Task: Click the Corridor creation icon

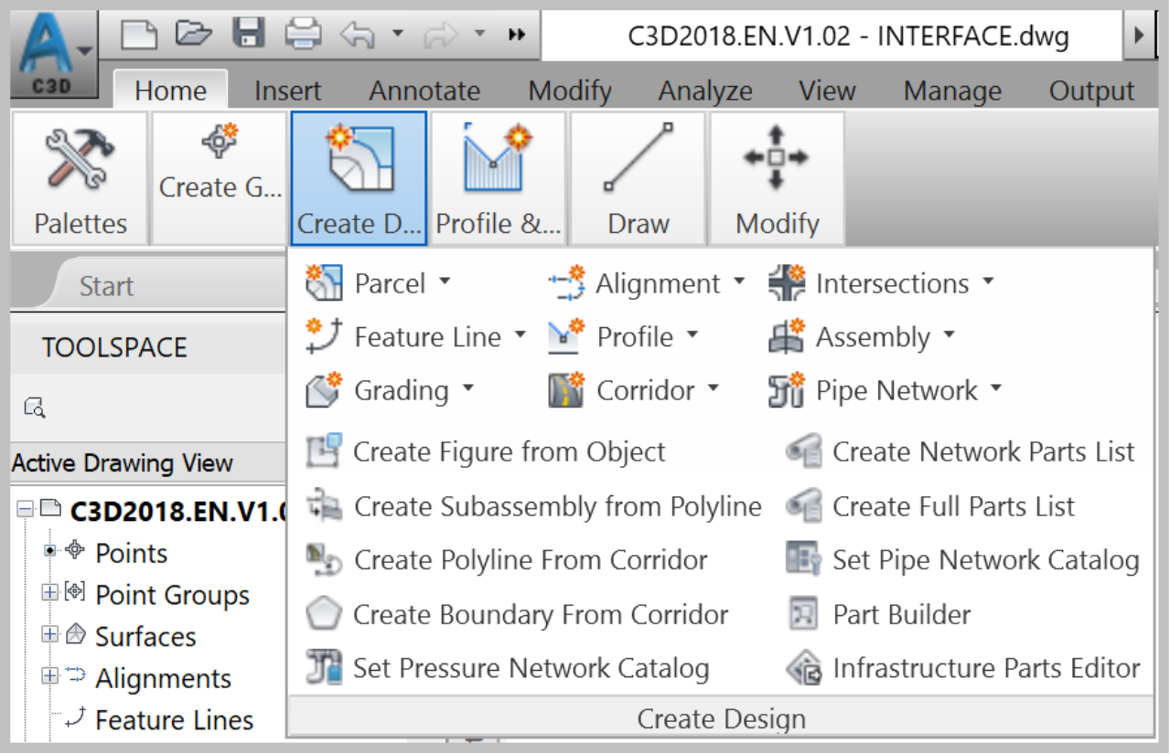Action: coord(566,390)
